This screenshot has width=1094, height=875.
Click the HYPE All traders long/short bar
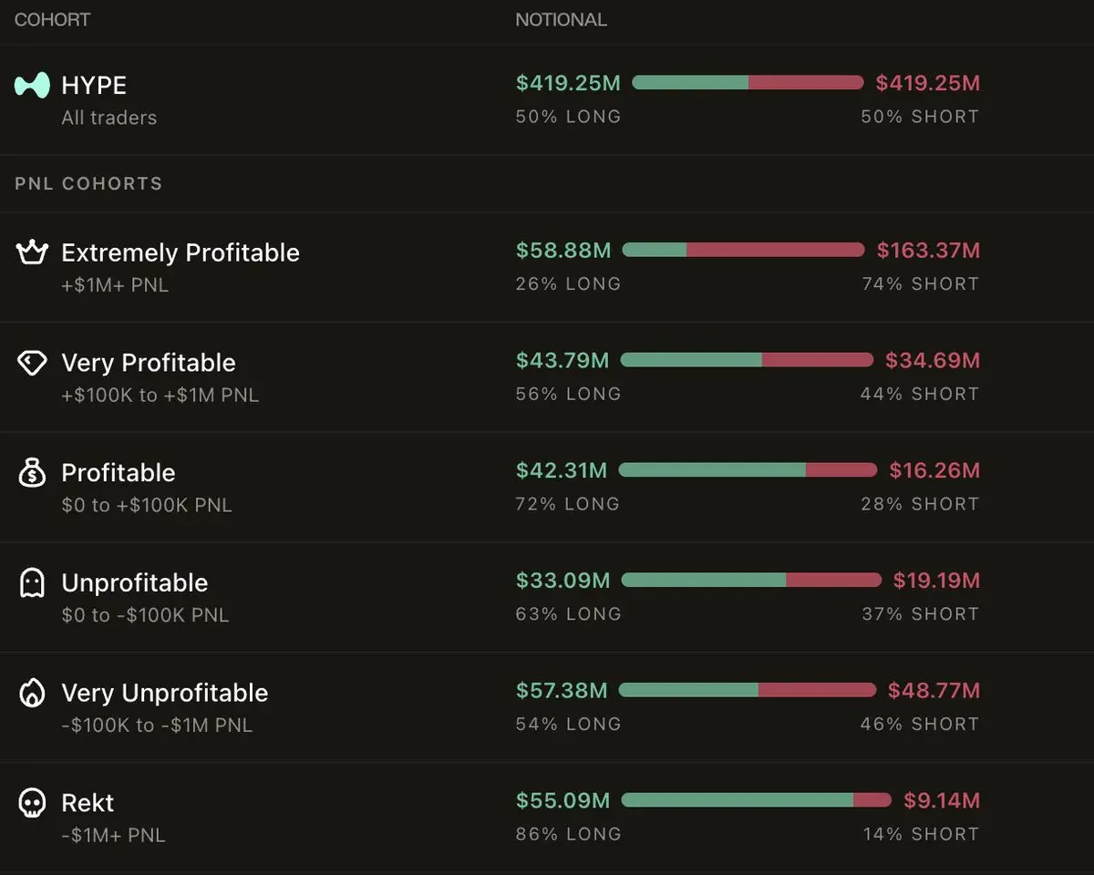coord(748,83)
